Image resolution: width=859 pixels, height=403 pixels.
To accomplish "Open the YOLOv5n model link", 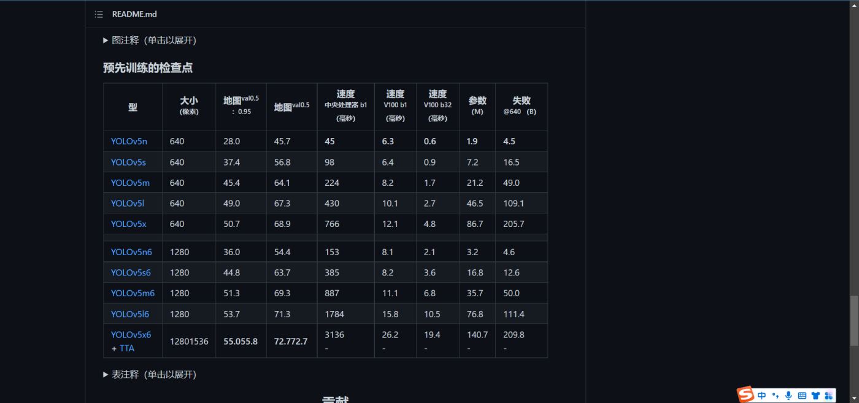I will point(129,141).
